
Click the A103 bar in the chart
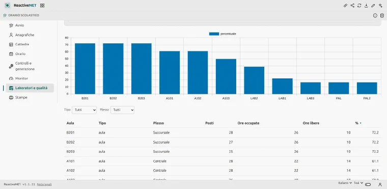click(x=226, y=76)
